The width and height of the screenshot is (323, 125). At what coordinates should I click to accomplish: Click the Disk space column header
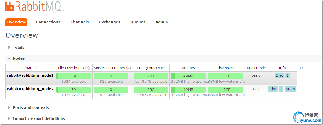226,68
